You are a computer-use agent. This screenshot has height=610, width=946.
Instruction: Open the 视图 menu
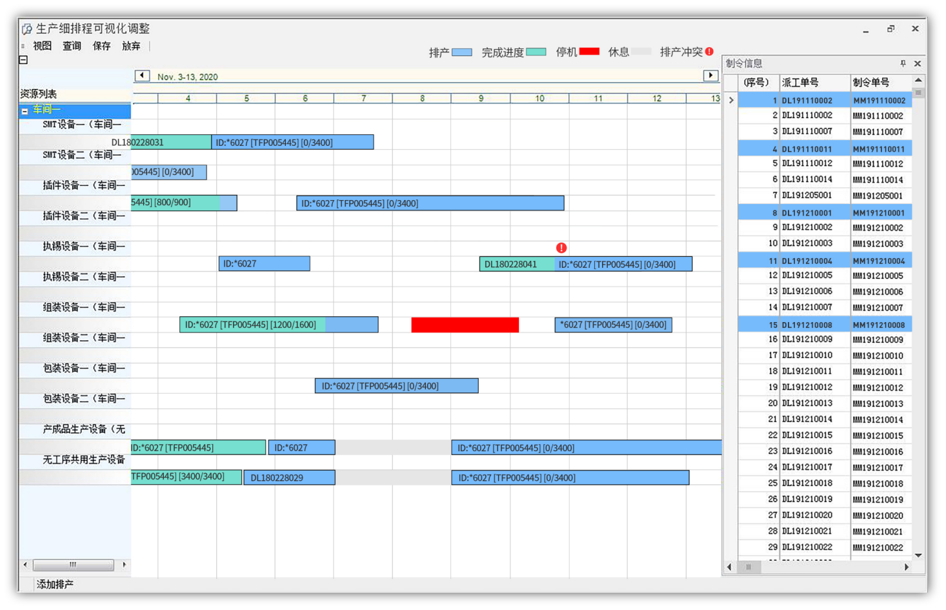pyautogui.click(x=43, y=46)
